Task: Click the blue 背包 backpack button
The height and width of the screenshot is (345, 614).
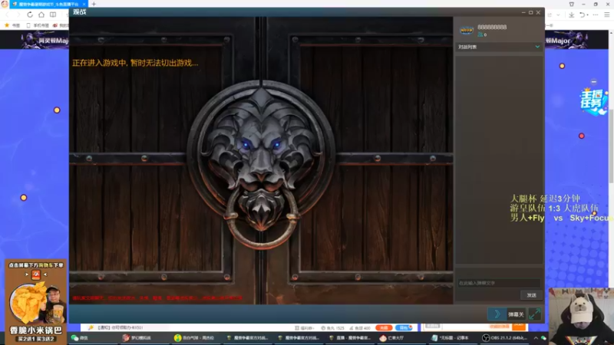Action: tap(403, 327)
